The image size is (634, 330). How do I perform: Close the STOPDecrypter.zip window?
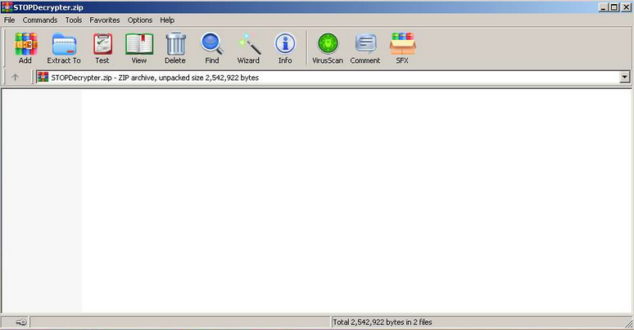[x=626, y=7]
